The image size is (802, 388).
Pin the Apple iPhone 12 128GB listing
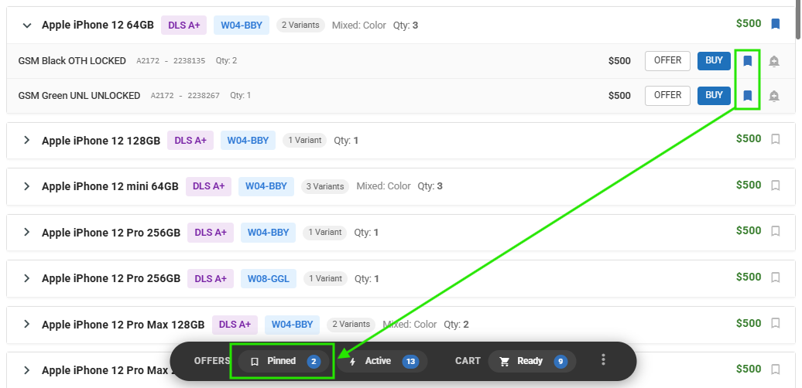pos(776,139)
